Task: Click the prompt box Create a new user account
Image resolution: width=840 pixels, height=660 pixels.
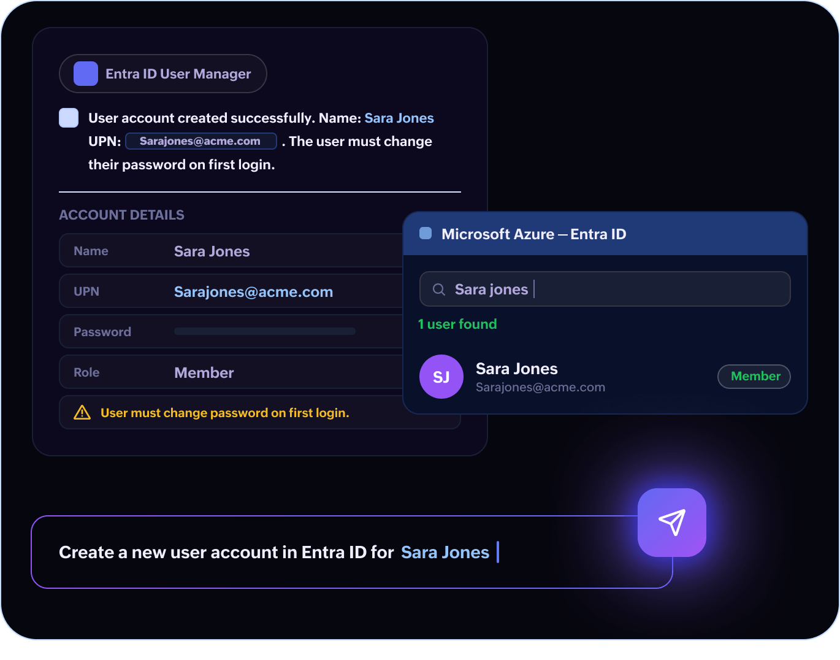Action: 352,552
